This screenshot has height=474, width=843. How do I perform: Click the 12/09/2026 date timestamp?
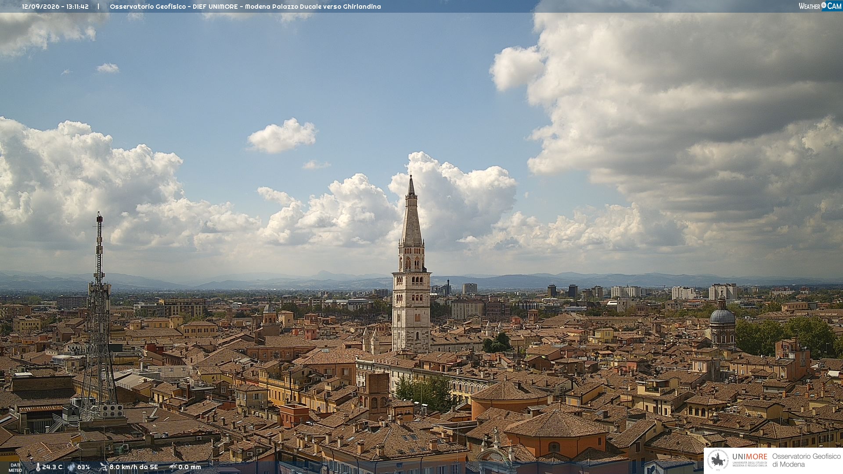tap(42, 7)
